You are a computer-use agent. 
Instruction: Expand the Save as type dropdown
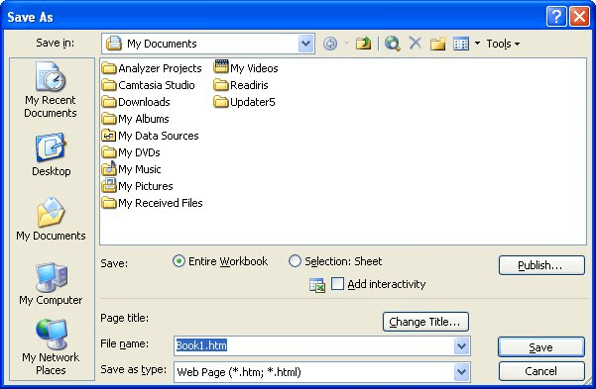pyautogui.click(x=461, y=372)
